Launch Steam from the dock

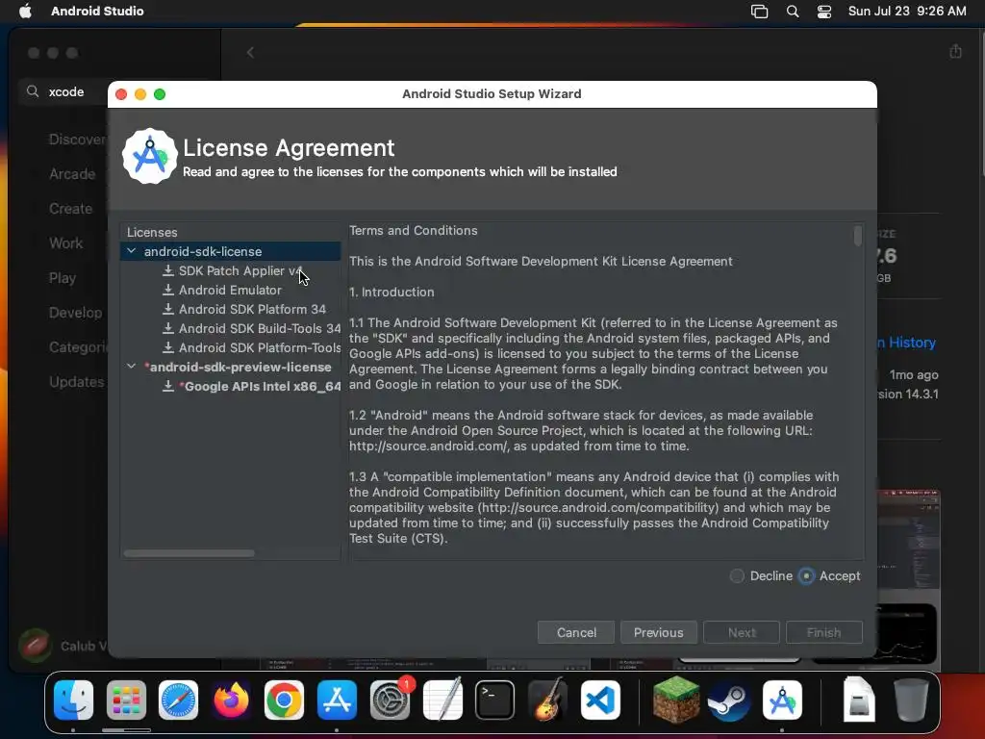(x=729, y=701)
